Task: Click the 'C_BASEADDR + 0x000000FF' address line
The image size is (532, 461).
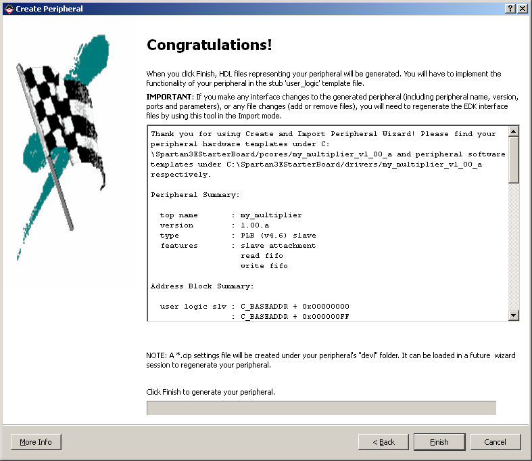Action: pos(295,317)
